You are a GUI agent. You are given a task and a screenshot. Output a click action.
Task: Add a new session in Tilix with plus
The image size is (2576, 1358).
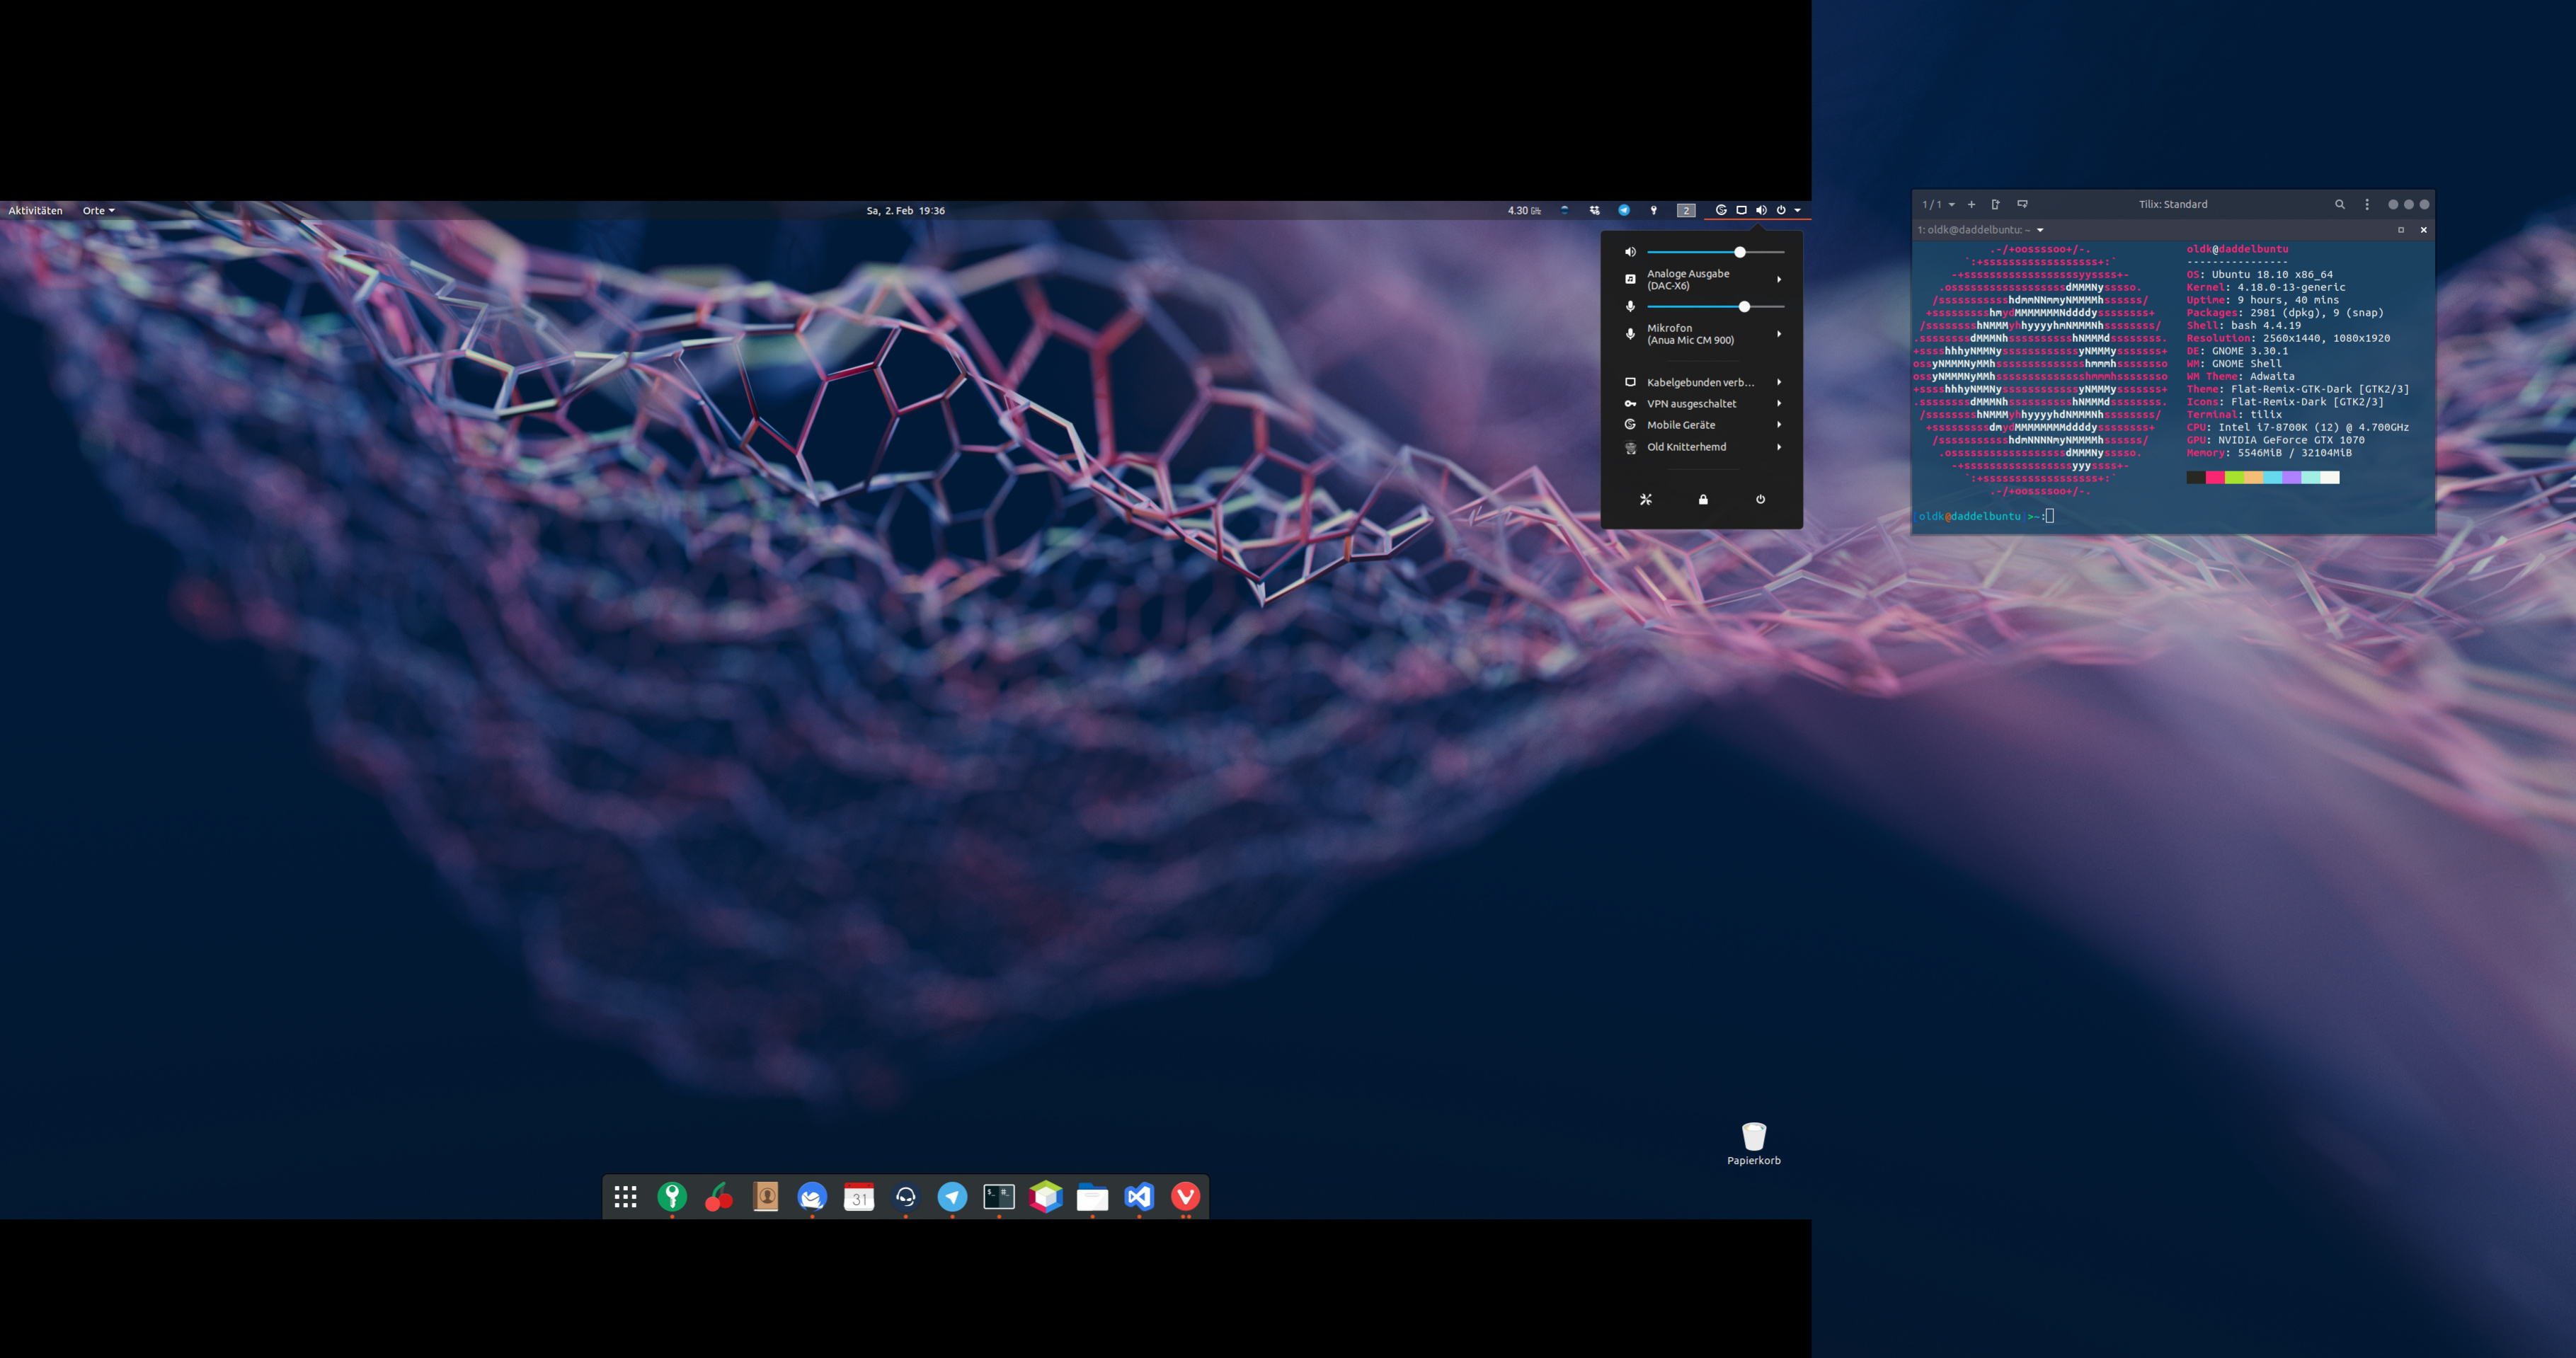[1971, 204]
